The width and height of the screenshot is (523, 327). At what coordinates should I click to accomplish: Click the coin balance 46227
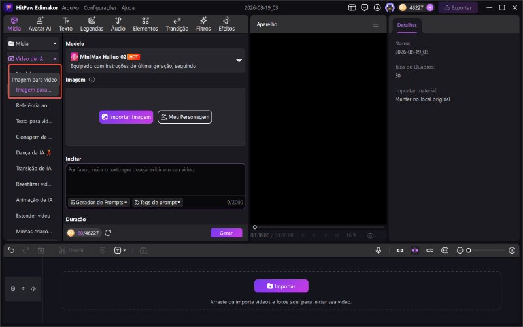(416, 7)
